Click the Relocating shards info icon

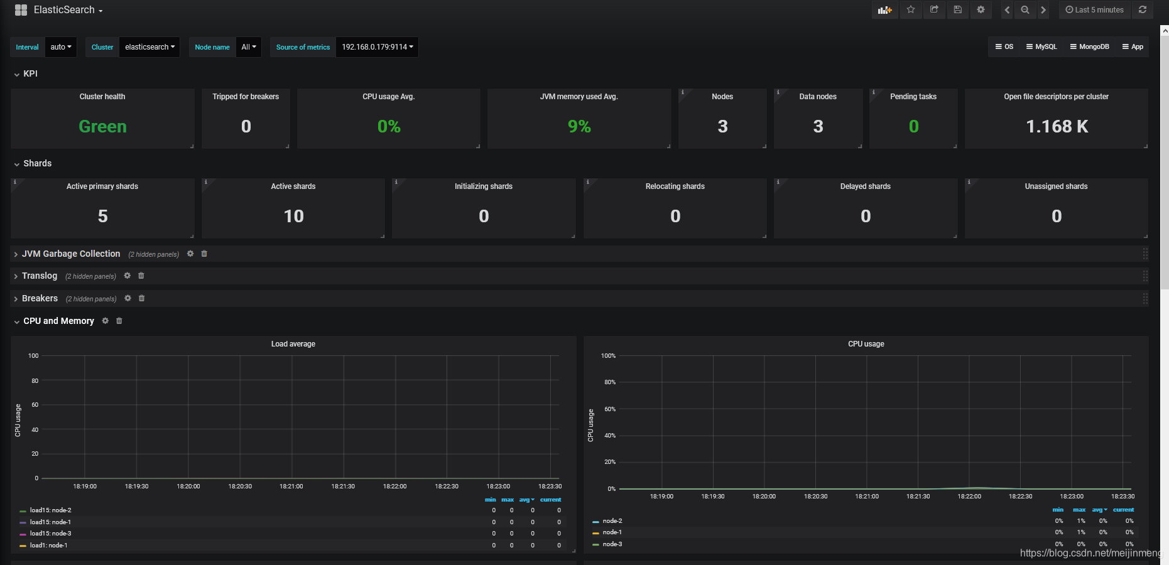588,182
